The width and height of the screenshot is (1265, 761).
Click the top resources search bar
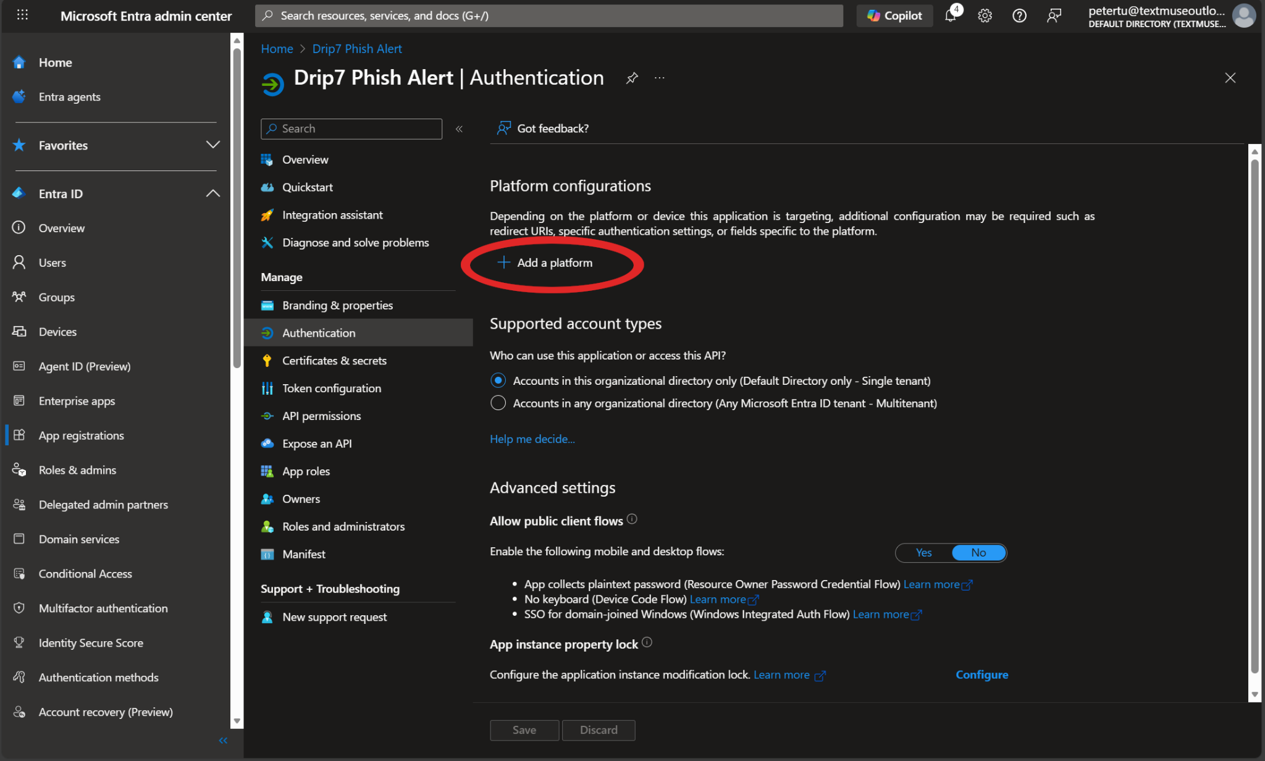coord(549,15)
